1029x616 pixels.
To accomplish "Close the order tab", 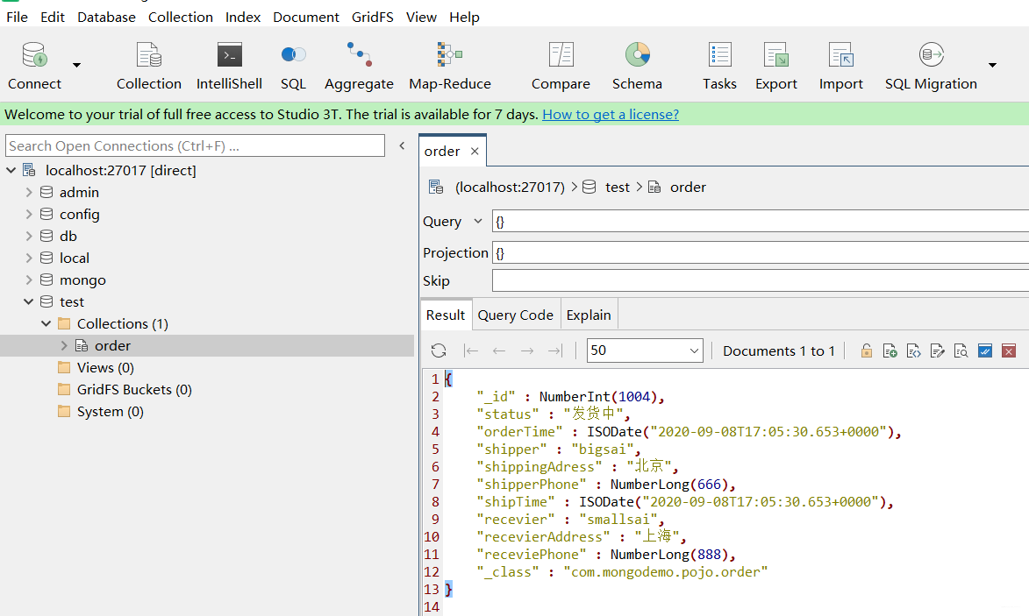I will [x=475, y=152].
